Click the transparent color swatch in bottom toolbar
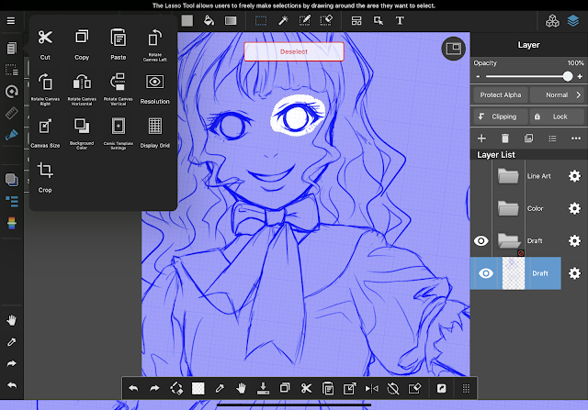 [198, 389]
